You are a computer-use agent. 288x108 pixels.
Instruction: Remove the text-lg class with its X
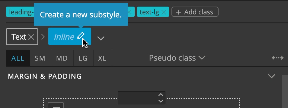pos(163,12)
